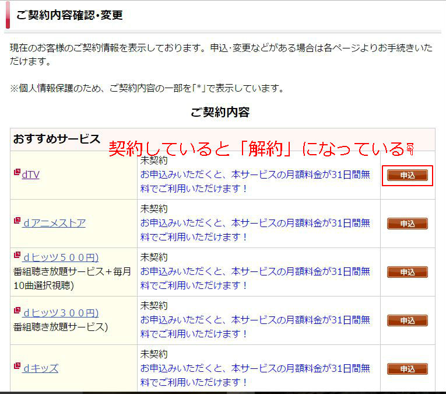The width and height of the screenshot is (446, 394).
Task: Click the ご契約内容確認・変更 page heading
Action: [x=69, y=15]
